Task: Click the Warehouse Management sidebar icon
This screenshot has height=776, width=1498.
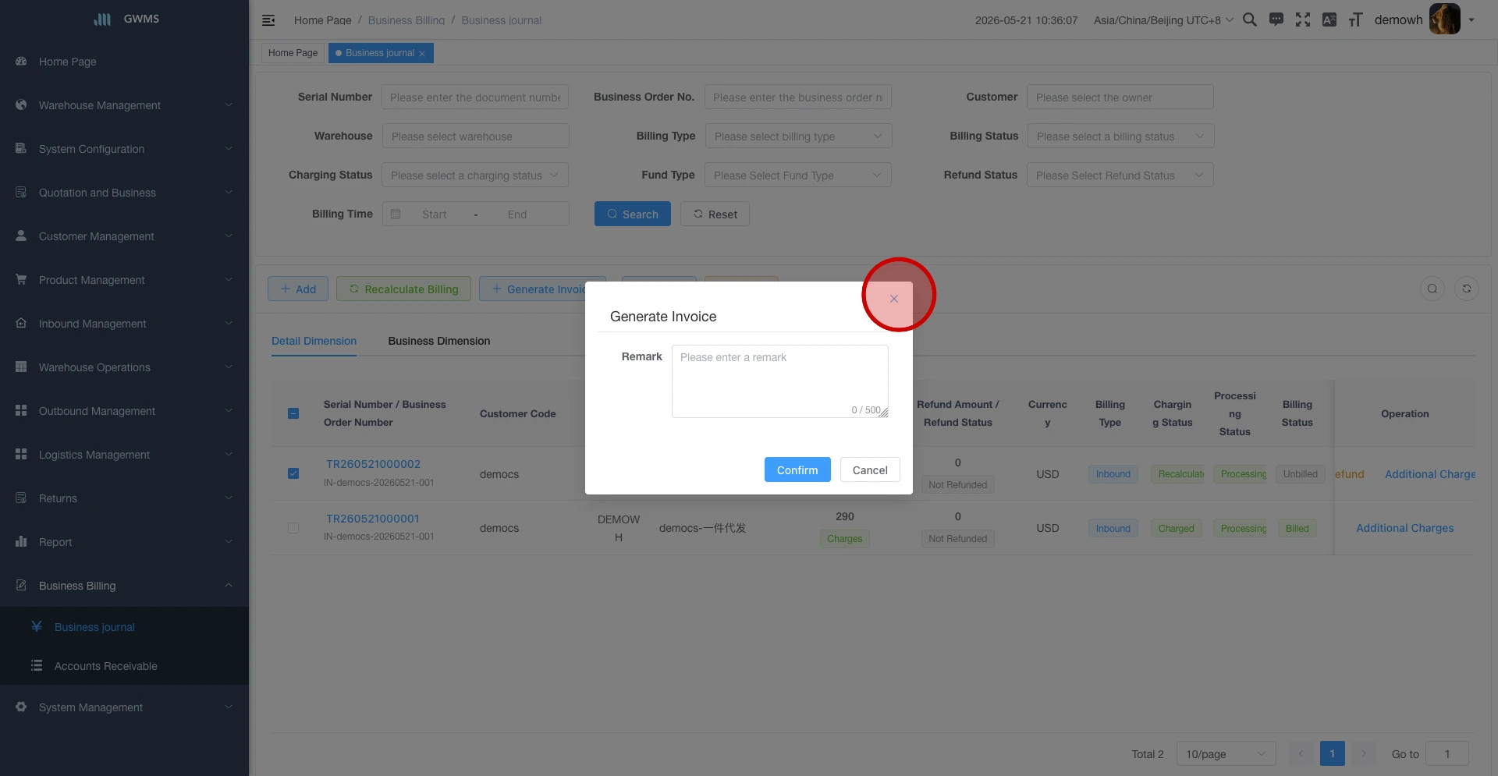Action: [21, 105]
